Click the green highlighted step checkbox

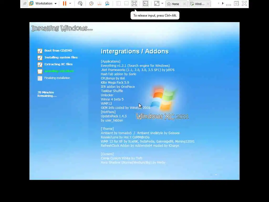40,72
